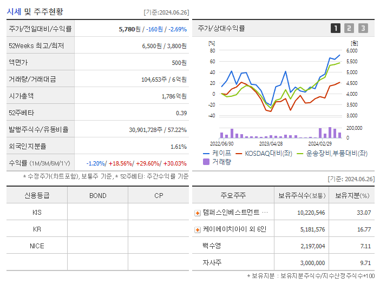Select the 10,220,546 shares value
Screen dimensions: 380x284
click(311, 213)
